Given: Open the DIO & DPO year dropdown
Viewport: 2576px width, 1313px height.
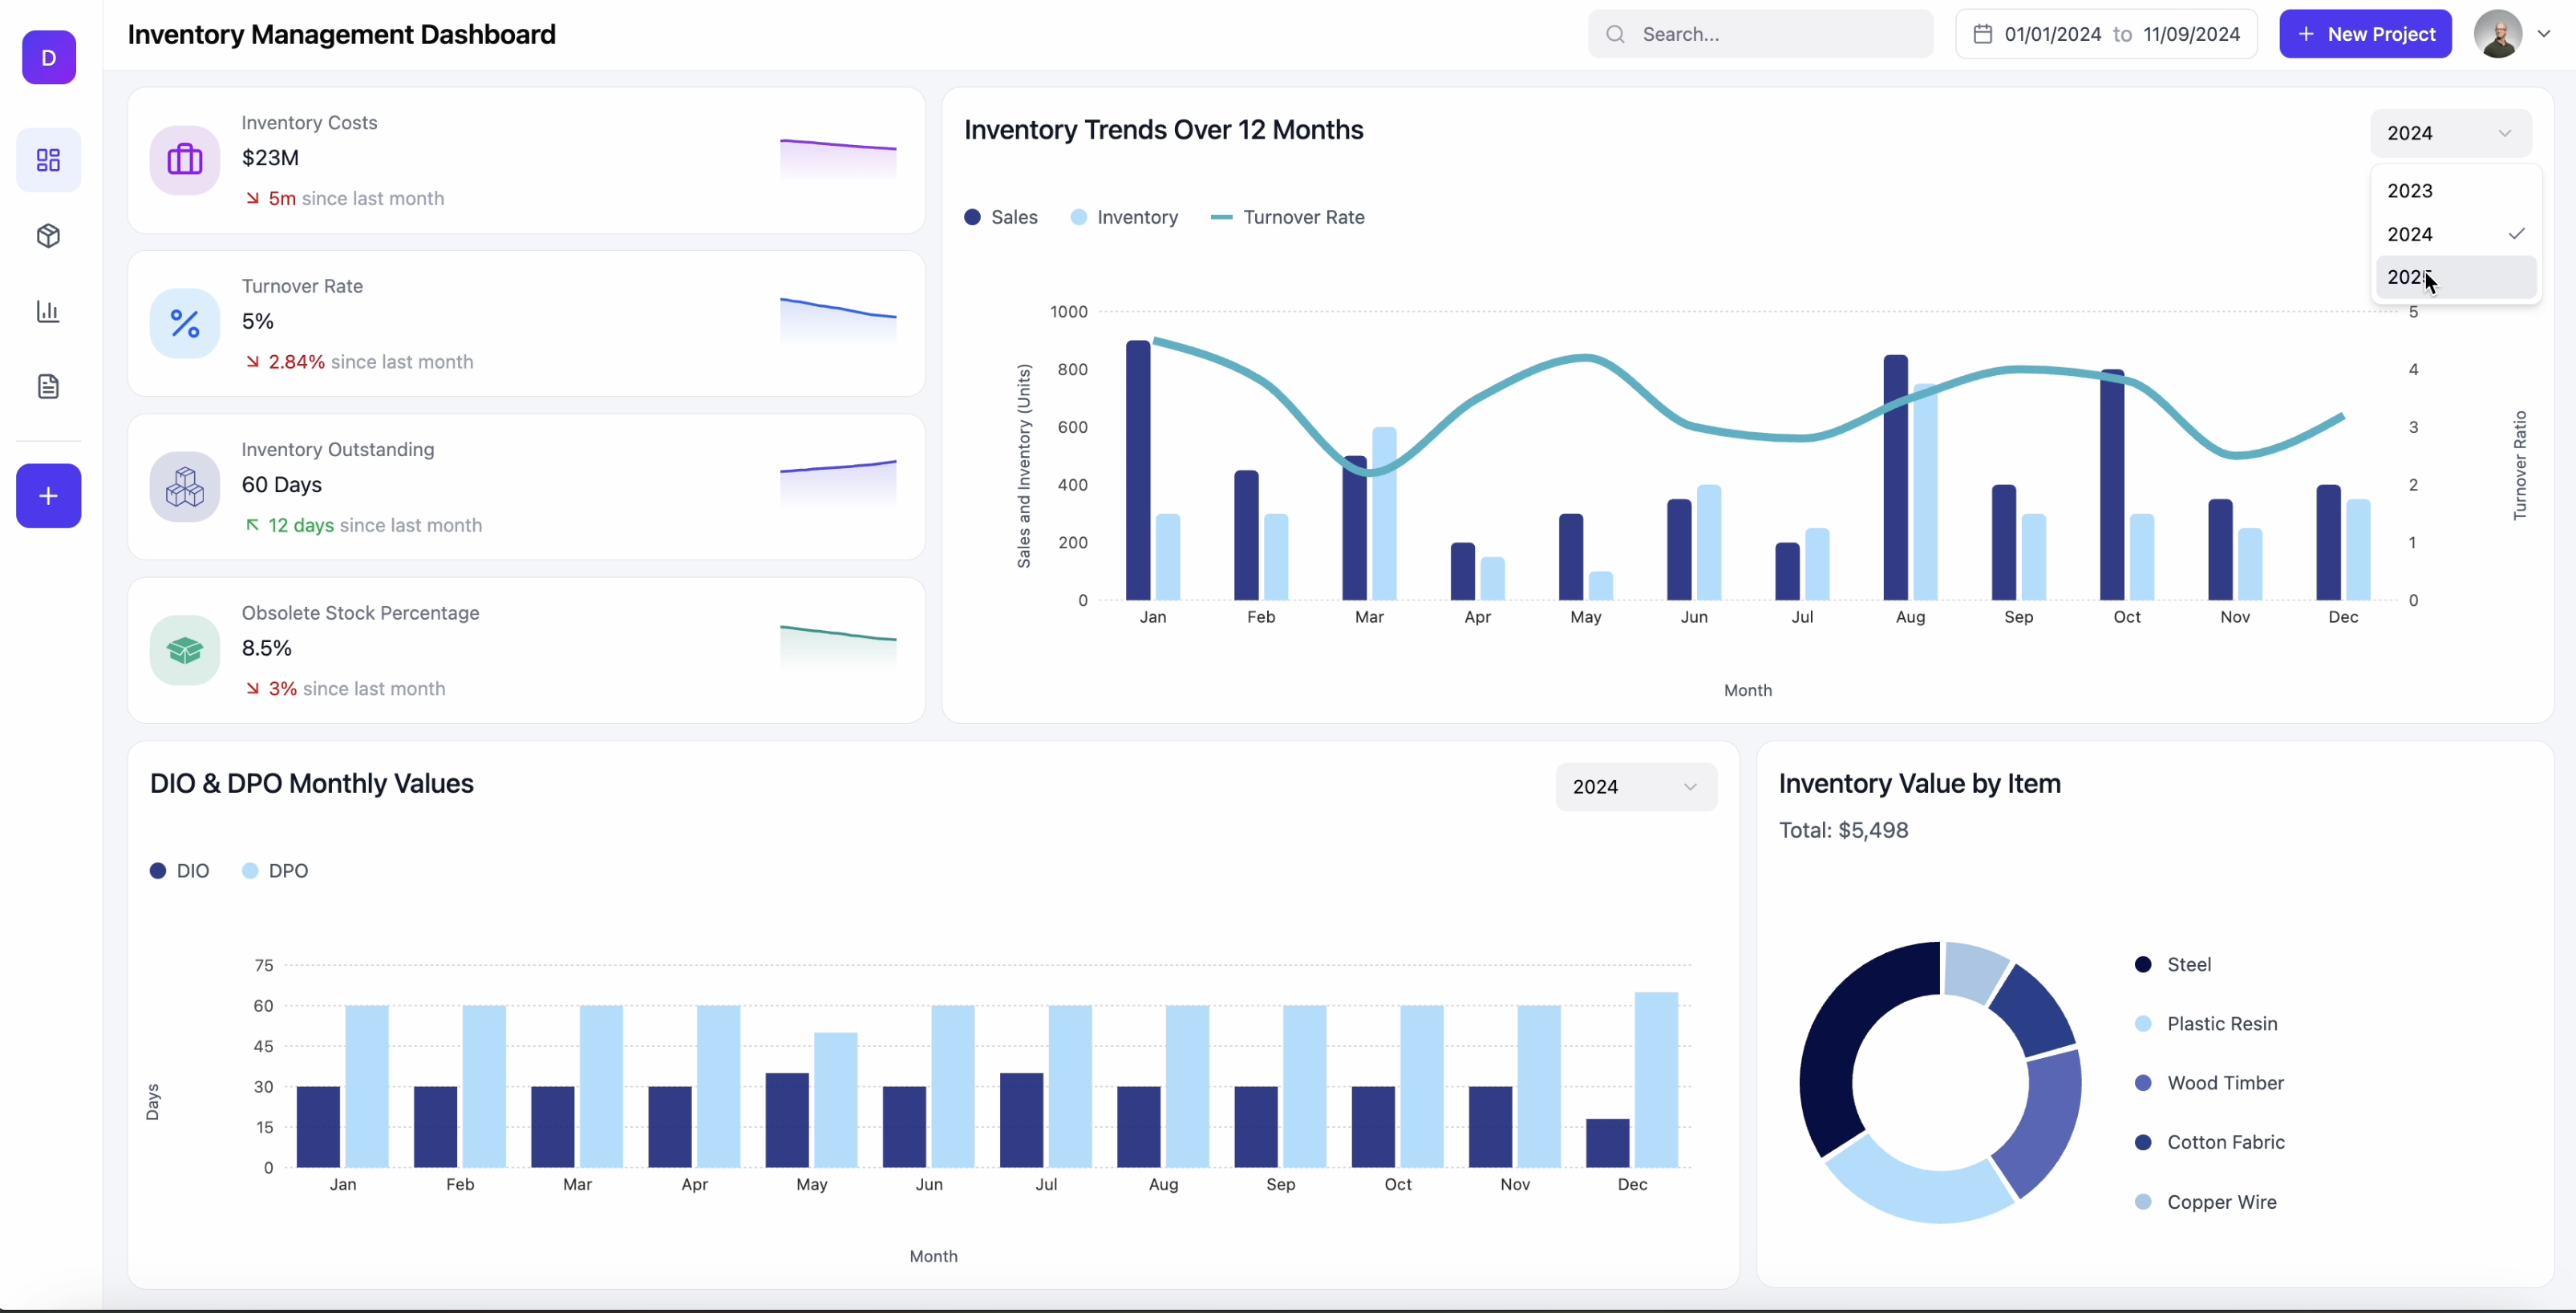Looking at the screenshot, I should tap(1636, 786).
